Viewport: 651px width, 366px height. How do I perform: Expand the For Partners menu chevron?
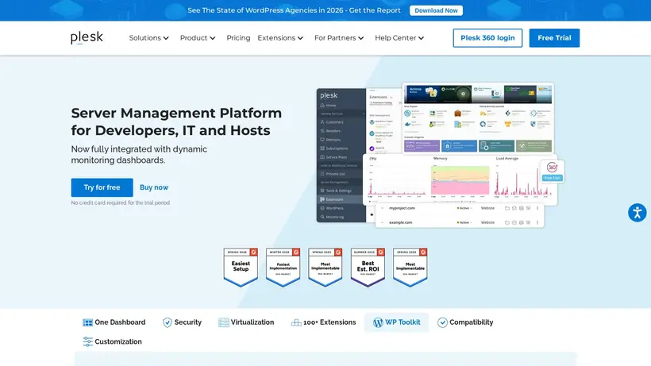click(x=361, y=38)
